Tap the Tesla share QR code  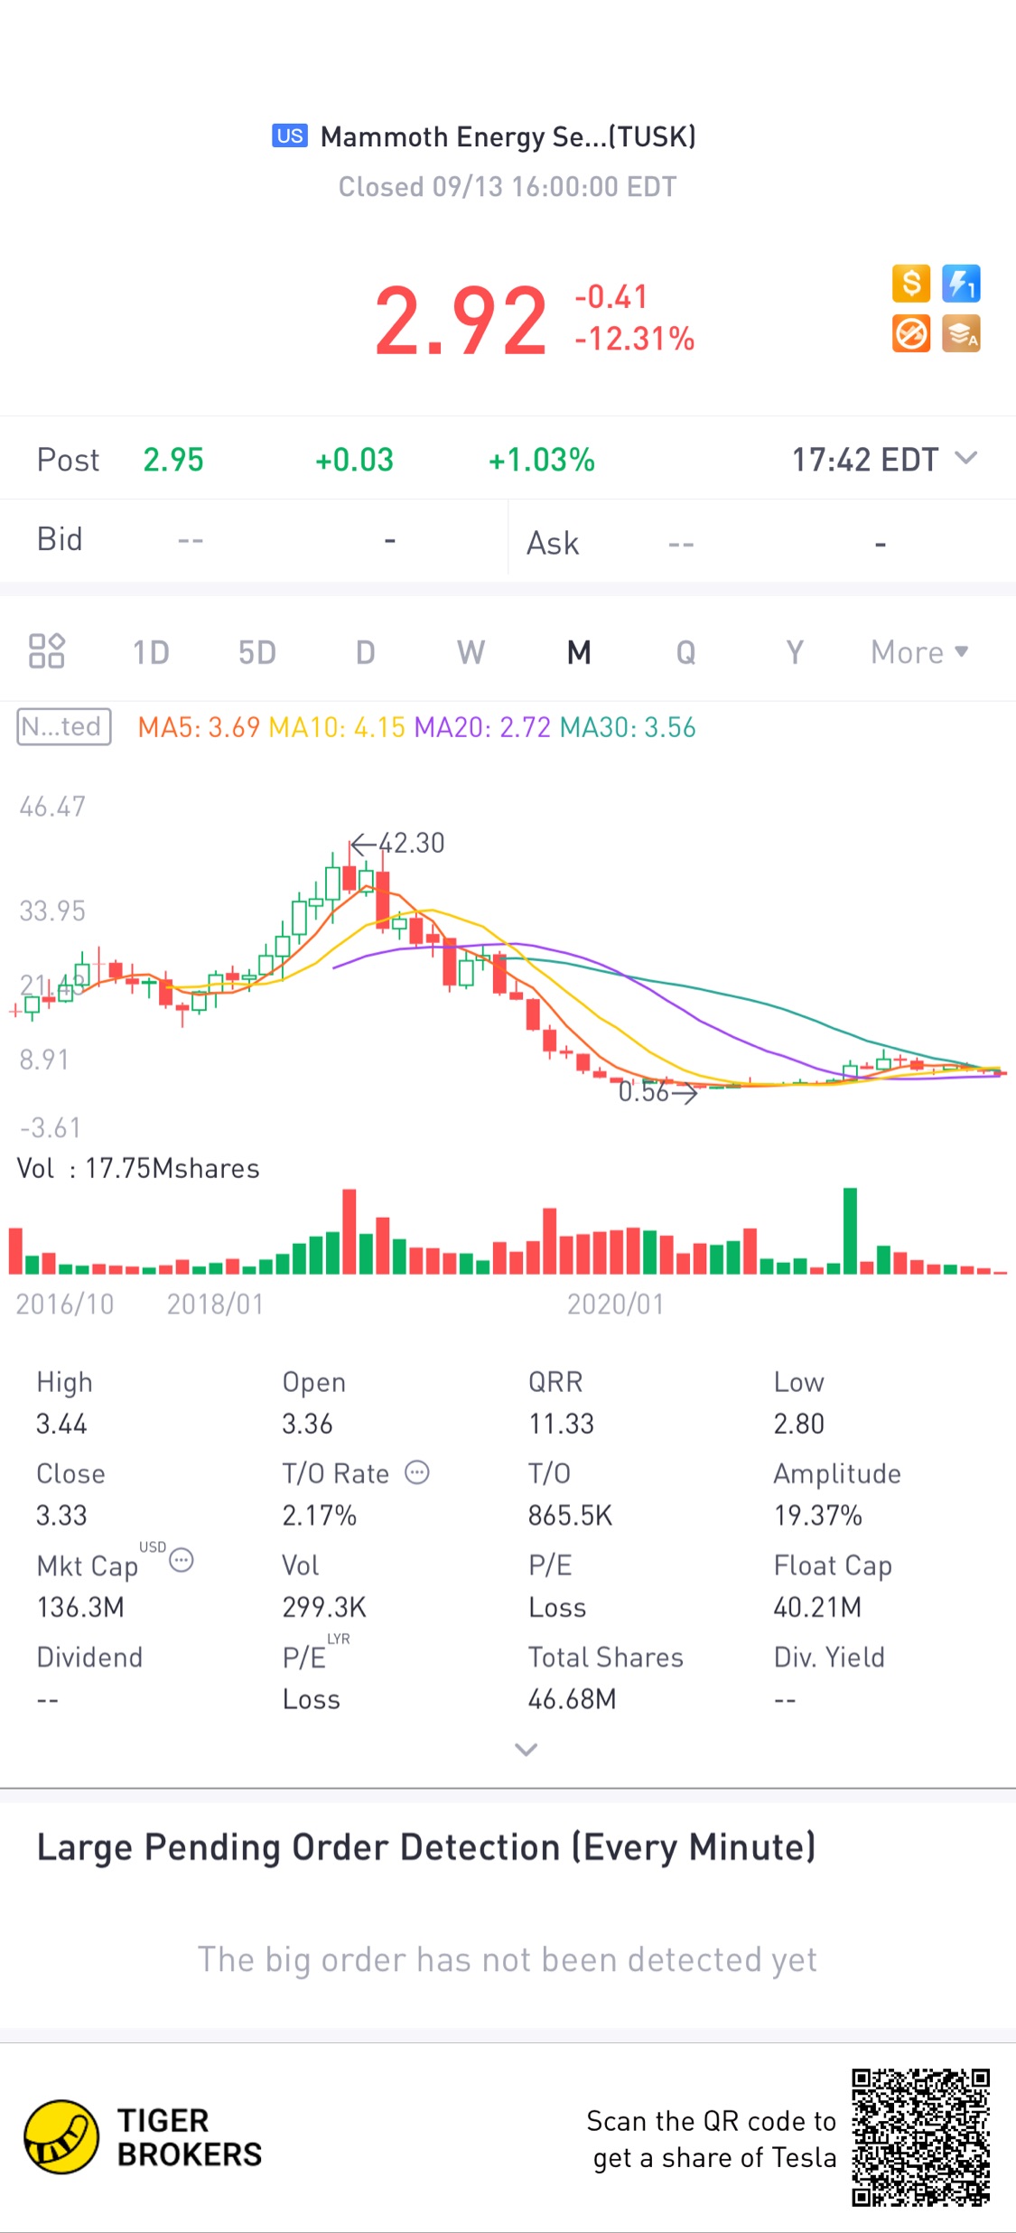[920, 2137]
